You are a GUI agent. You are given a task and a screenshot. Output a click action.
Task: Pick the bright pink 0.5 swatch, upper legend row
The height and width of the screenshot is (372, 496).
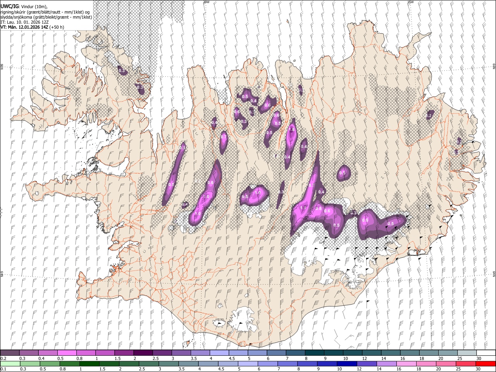point(67,353)
